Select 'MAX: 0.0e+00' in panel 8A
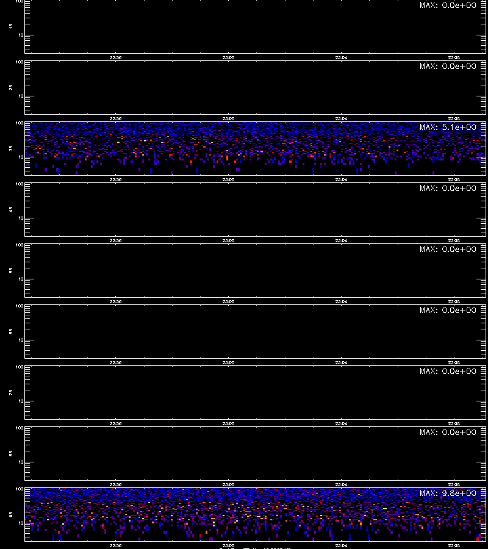 [448, 432]
